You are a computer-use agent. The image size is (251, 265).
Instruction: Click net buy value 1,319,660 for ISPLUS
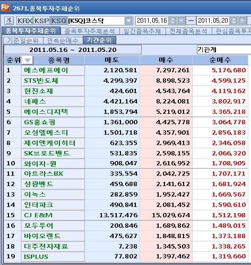point(229,257)
